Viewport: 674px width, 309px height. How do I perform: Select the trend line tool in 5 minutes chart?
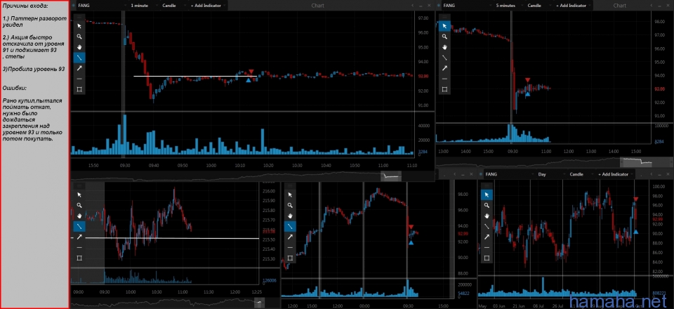[445, 58]
